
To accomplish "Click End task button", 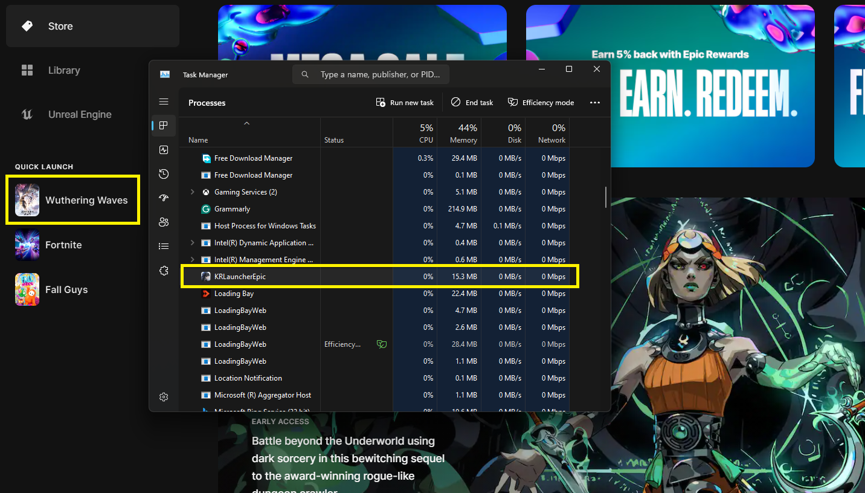I will 472,103.
